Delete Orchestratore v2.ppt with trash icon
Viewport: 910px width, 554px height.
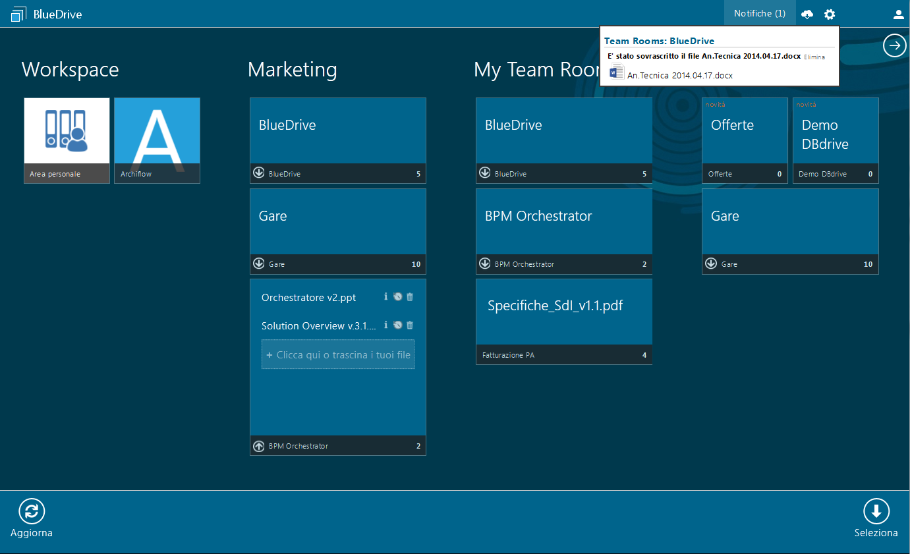point(410,296)
